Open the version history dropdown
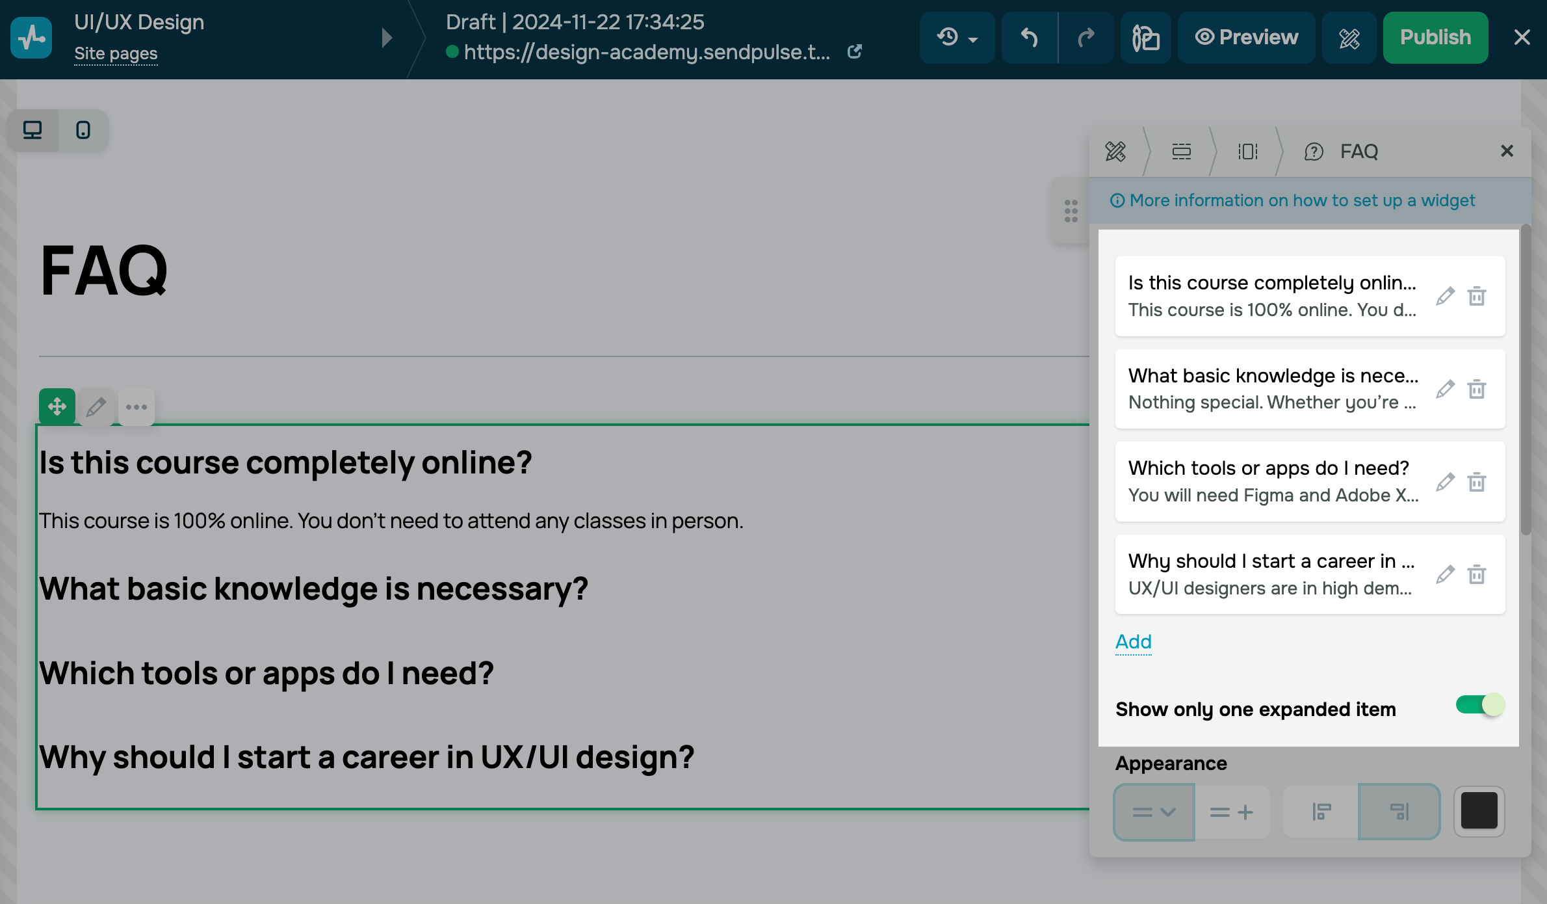 click(x=957, y=38)
